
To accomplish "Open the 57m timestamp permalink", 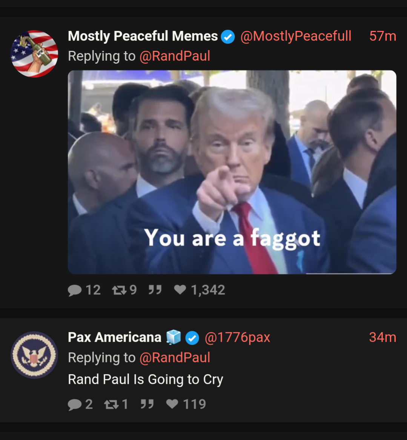I will pyautogui.click(x=382, y=36).
